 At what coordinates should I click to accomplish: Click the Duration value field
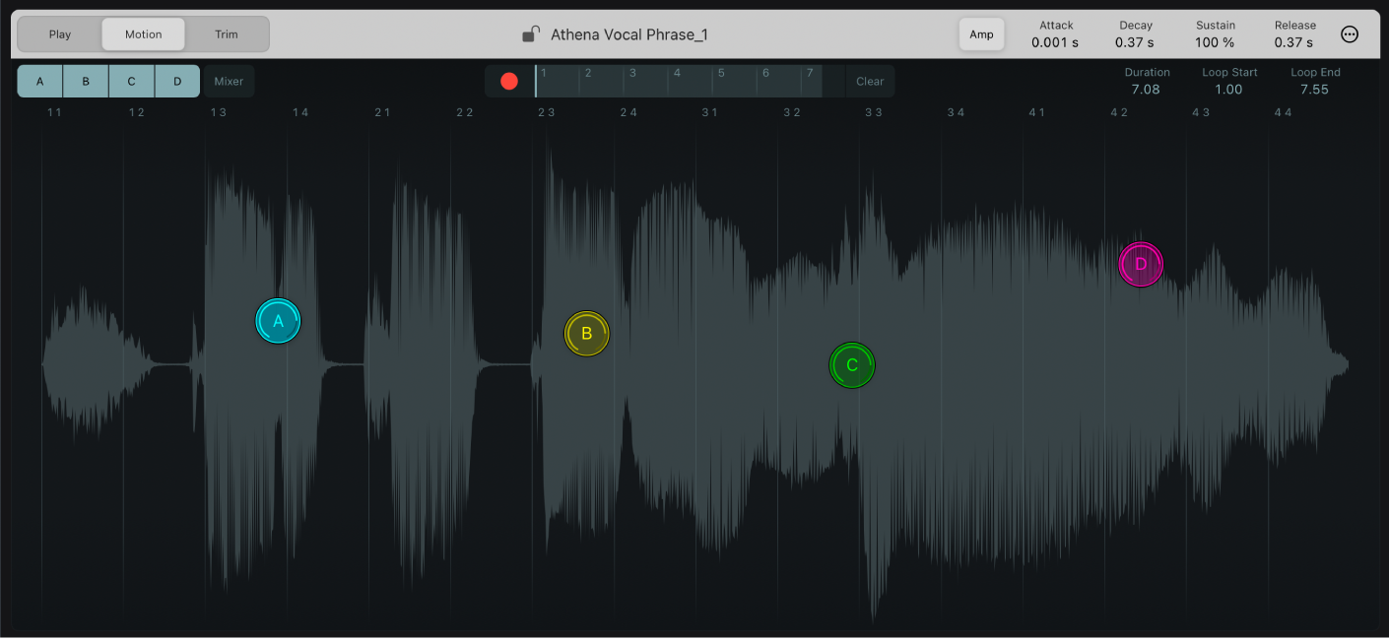pyautogui.click(x=1147, y=89)
